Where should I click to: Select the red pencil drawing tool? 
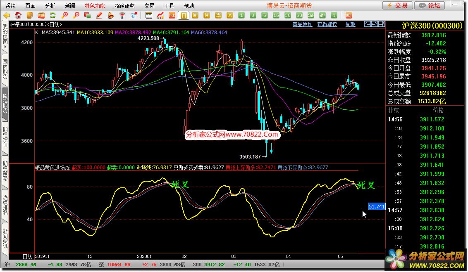[99, 15]
